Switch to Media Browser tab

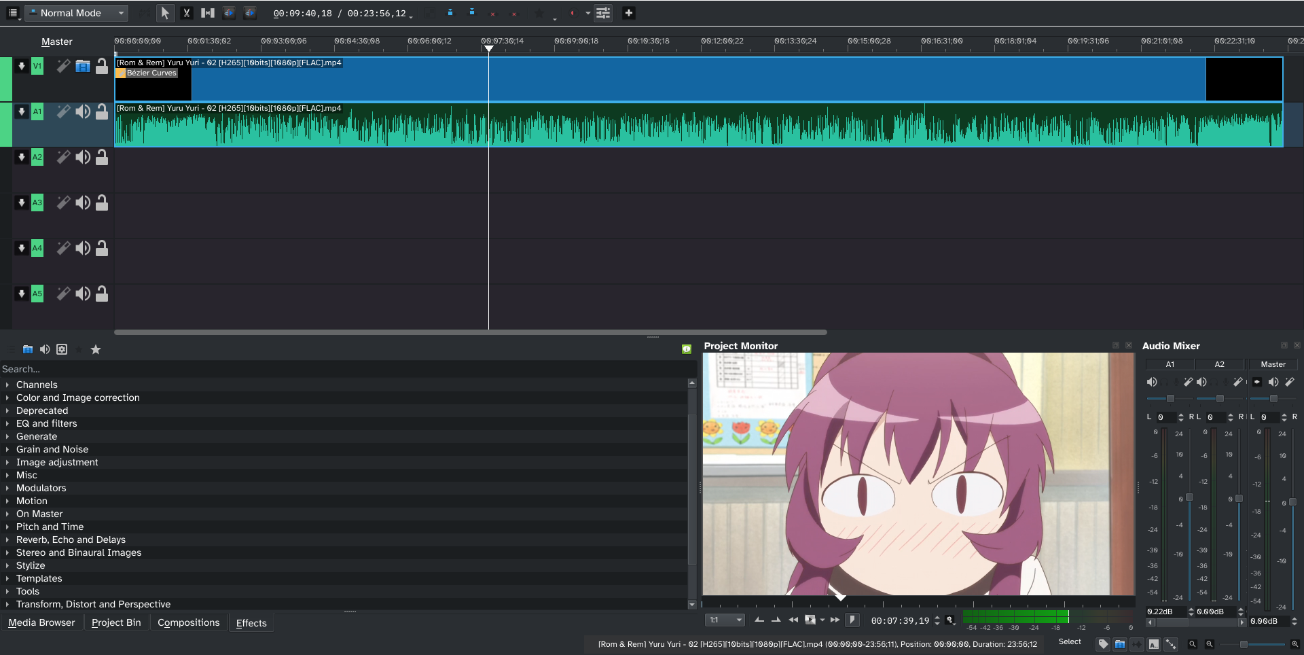(41, 622)
